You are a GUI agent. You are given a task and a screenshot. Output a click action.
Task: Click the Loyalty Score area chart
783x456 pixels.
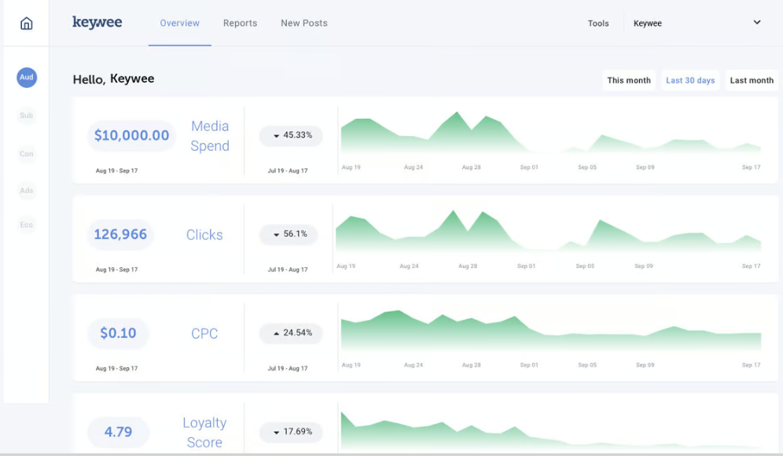pyautogui.click(x=551, y=431)
